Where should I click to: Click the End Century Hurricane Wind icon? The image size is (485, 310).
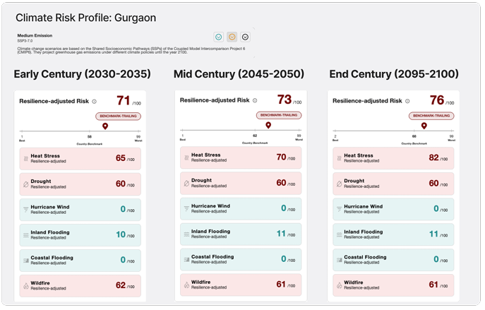(340, 209)
